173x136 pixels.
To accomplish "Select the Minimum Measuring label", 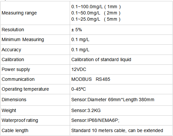I will pyautogui.click(x=23, y=39).
